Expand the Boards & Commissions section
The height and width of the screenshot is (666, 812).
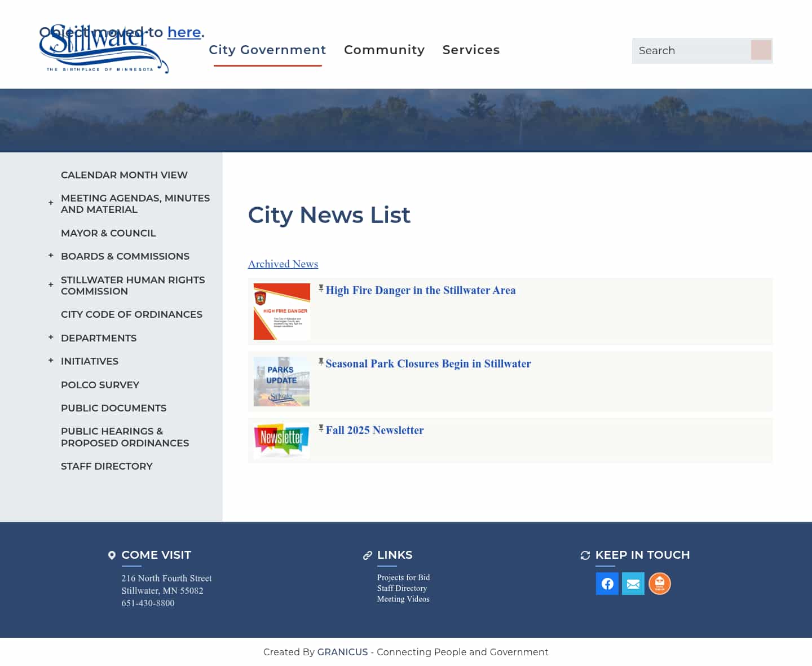coord(50,255)
